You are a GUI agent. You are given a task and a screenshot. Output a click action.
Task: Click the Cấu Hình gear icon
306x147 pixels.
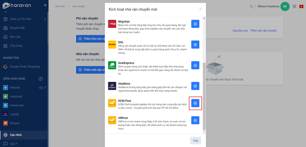[x=5, y=135]
